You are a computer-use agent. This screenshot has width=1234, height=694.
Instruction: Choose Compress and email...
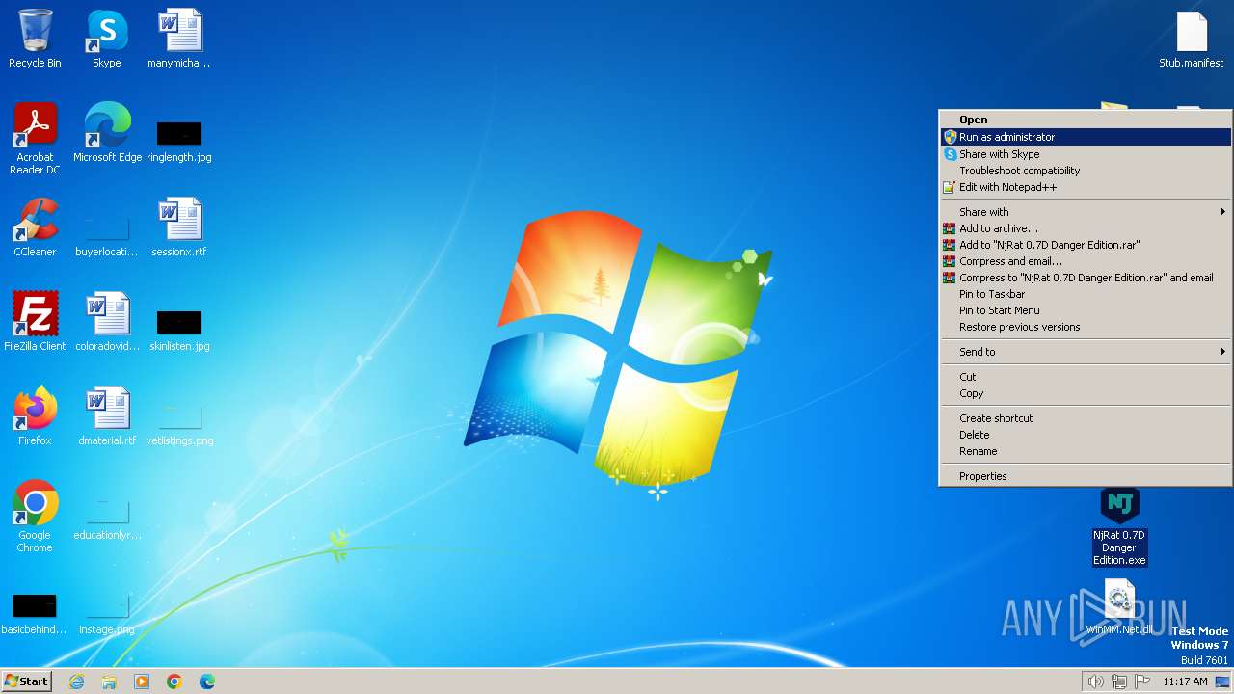[1086, 261]
